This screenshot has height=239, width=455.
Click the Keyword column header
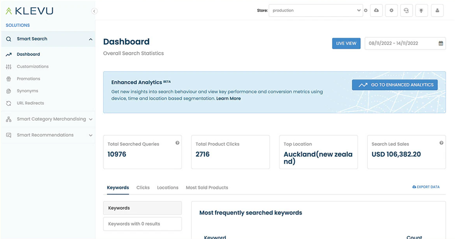pos(215,237)
